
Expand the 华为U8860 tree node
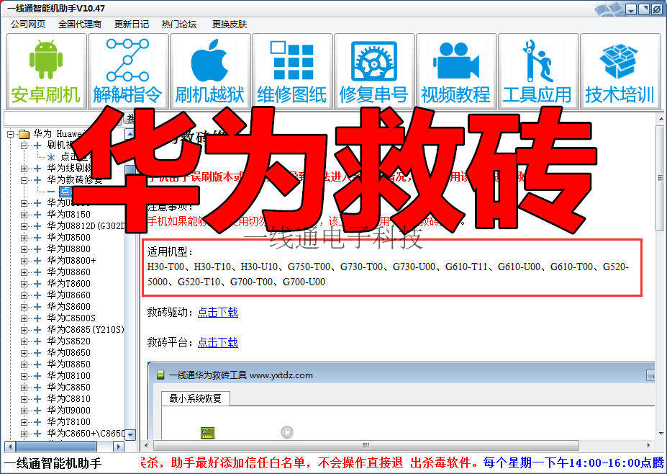(24, 272)
